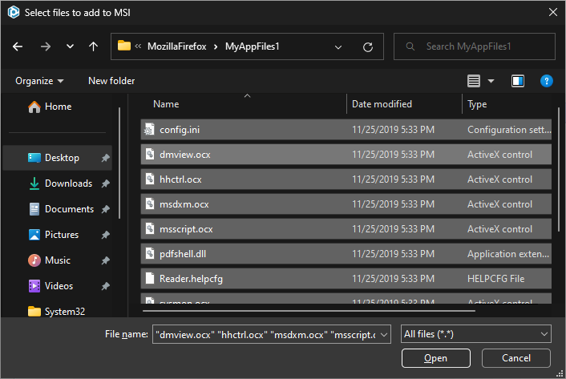Viewport: 566px width, 379px height.
Task: Refresh the MyAppFiles1 folder view
Action: (368, 47)
